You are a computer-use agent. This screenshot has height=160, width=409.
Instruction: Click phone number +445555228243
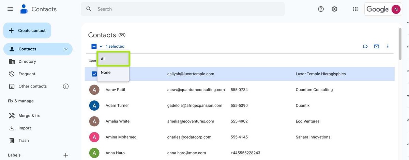pyautogui.click(x=245, y=153)
